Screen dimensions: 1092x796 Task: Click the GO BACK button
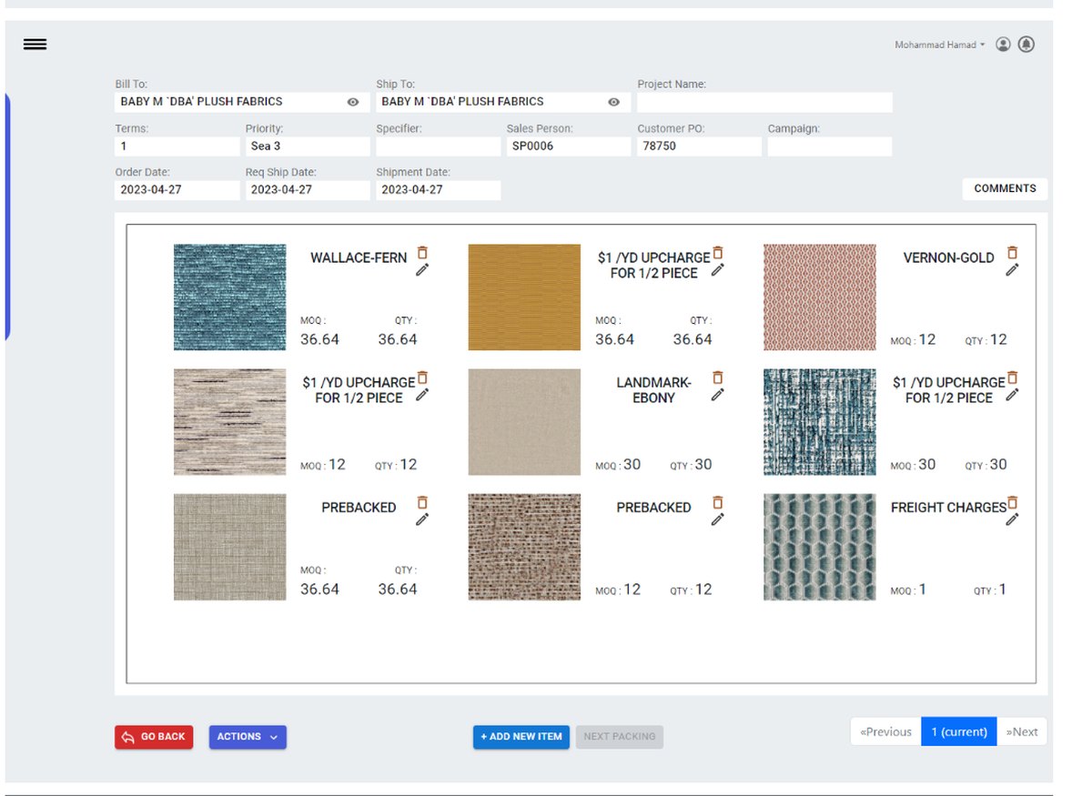(154, 737)
